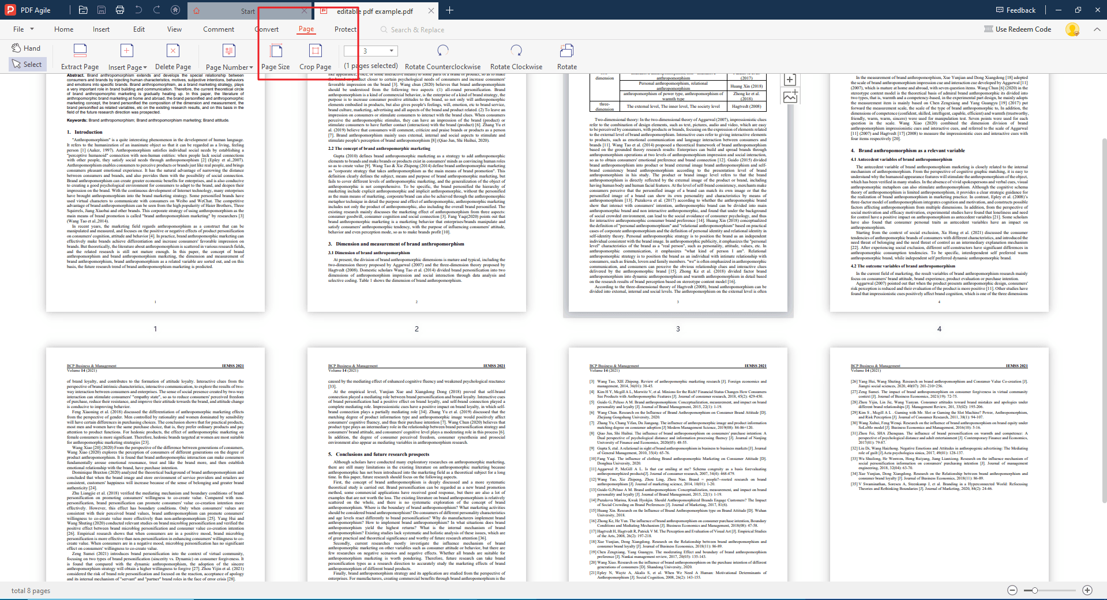Click the 'total 8 pages' status text
Screen dimensions: 1107x600
coord(31,591)
